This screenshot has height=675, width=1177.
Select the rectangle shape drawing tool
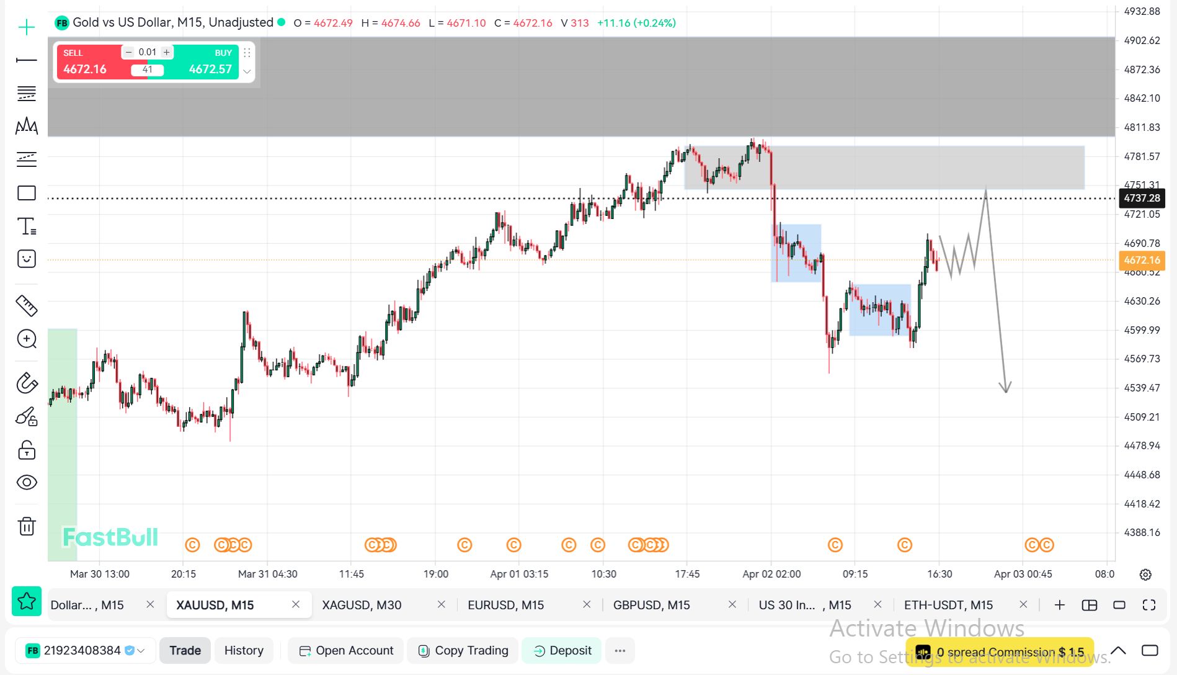point(27,193)
